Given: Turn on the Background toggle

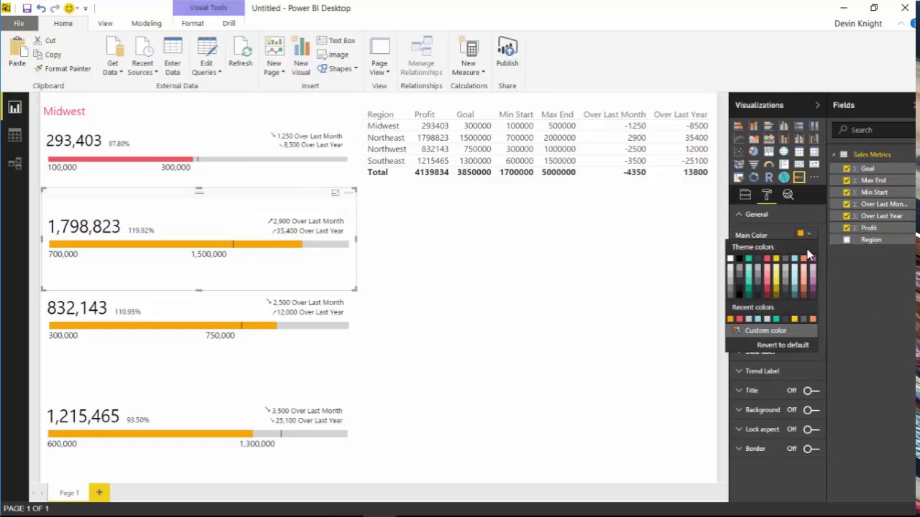Looking at the screenshot, I should [811, 410].
